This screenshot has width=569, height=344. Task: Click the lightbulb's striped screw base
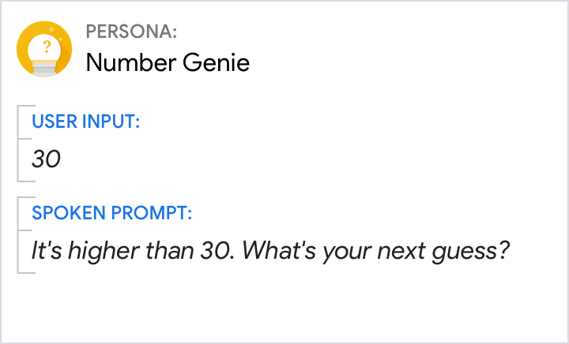[x=44, y=69]
